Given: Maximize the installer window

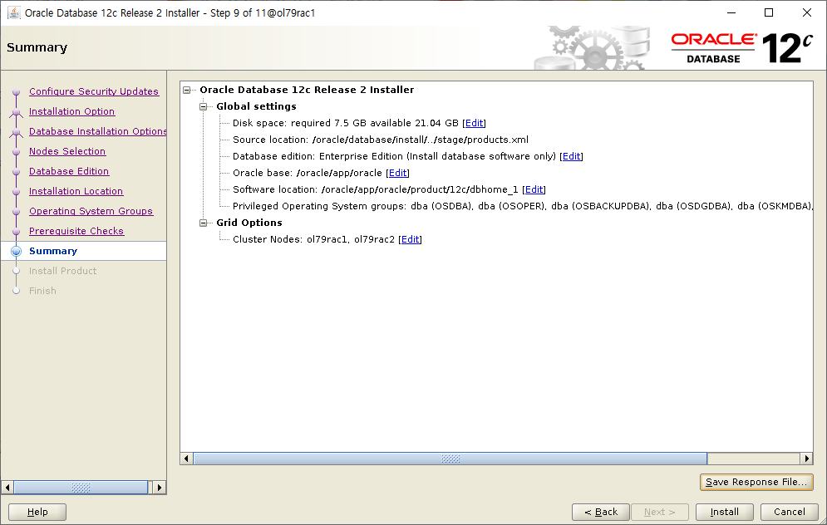Looking at the screenshot, I should 769,12.
